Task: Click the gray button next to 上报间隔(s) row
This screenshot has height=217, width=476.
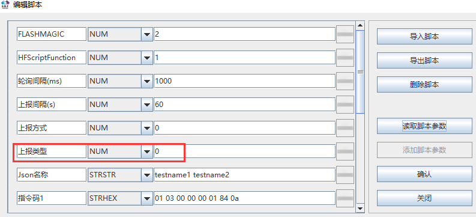Action: pos(345,104)
